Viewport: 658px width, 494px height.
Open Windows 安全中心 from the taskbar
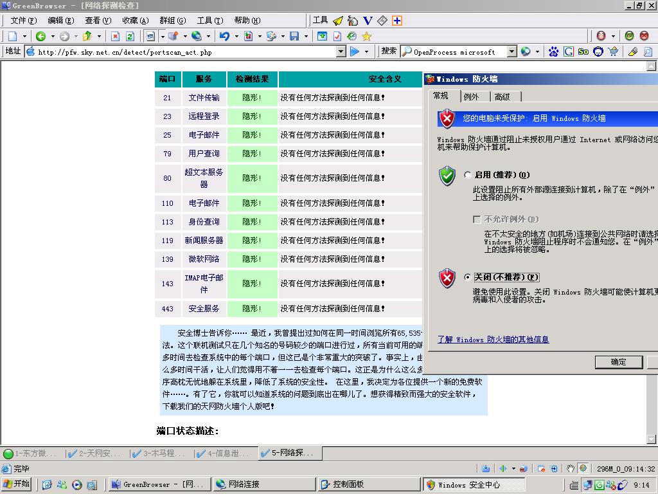(x=474, y=484)
